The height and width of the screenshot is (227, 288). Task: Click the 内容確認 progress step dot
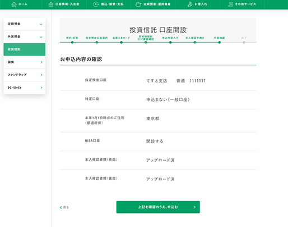pyautogui.click(x=220, y=42)
